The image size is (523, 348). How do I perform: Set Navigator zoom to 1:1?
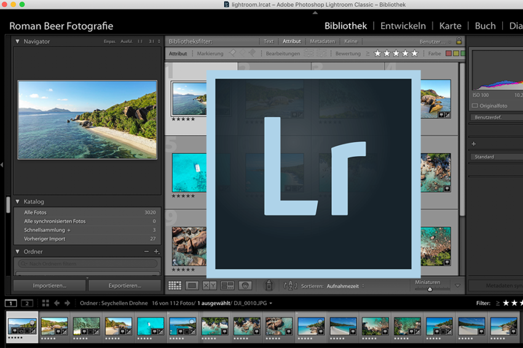[140, 41]
